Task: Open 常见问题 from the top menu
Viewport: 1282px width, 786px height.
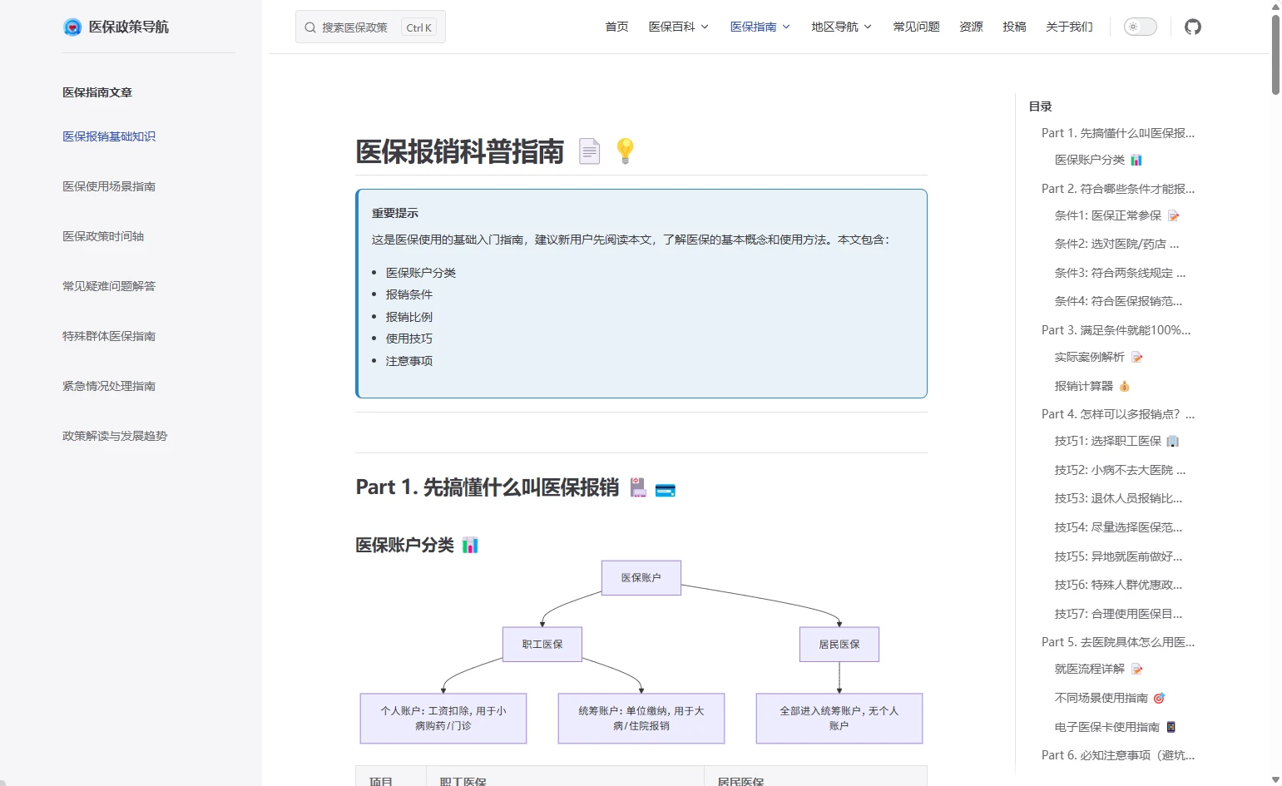Action: (x=916, y=27)
